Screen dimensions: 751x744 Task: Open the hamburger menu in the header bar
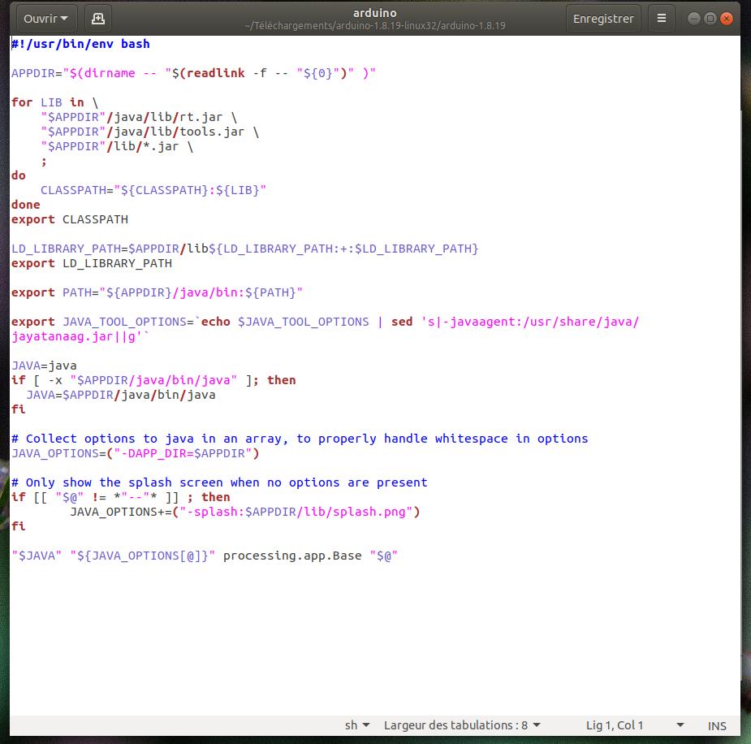pyautogui.click(x=662, y=19)
